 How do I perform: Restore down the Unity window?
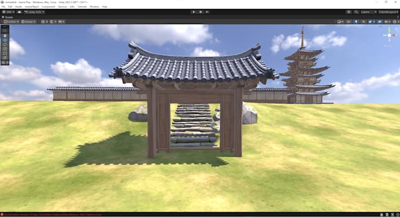pos(386,2)
